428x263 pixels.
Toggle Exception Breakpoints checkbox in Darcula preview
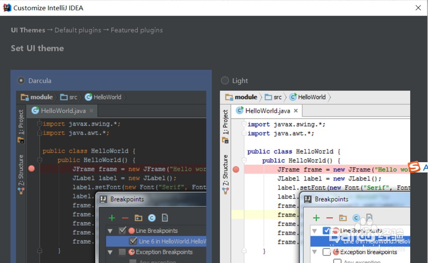(122, 252)
